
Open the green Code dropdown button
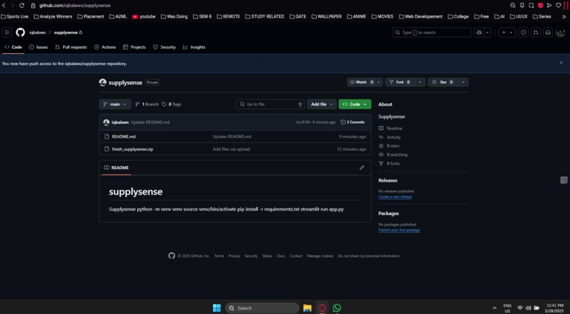coord(355,104)
